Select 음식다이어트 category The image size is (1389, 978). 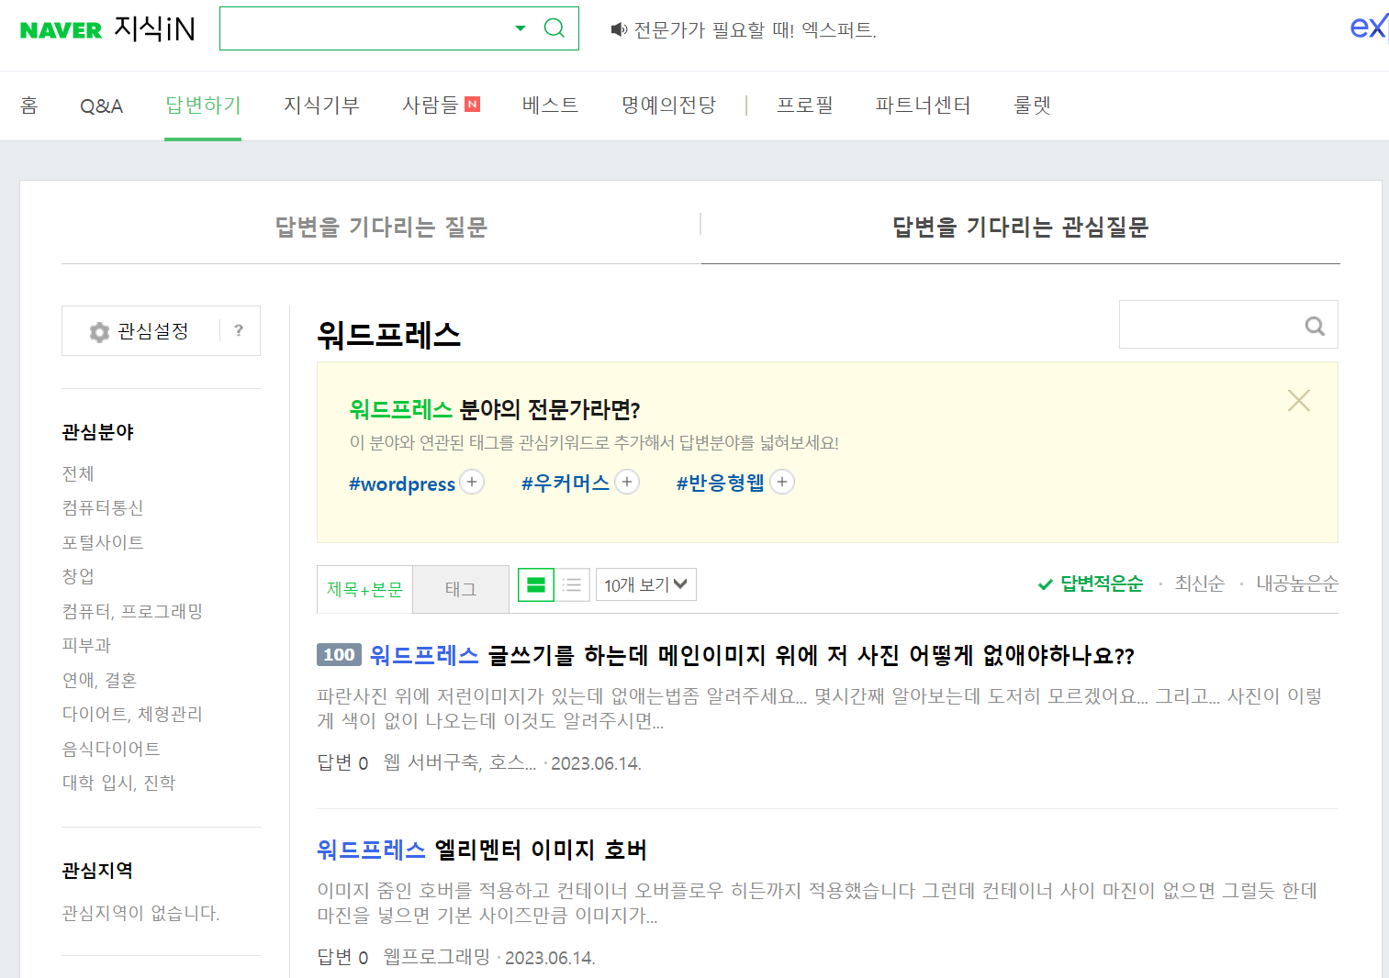[x=111, y=749]
